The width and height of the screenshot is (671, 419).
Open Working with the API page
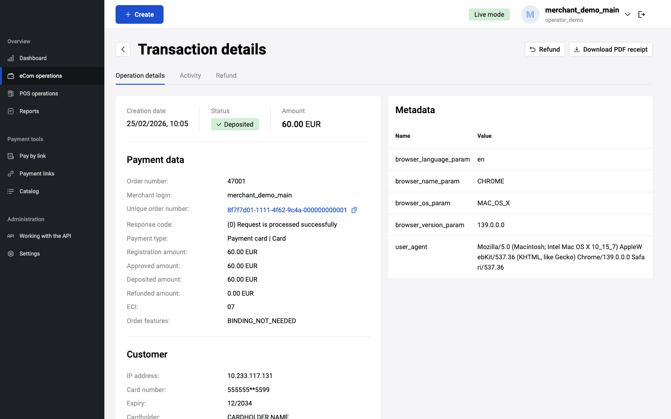click(45, 236)
